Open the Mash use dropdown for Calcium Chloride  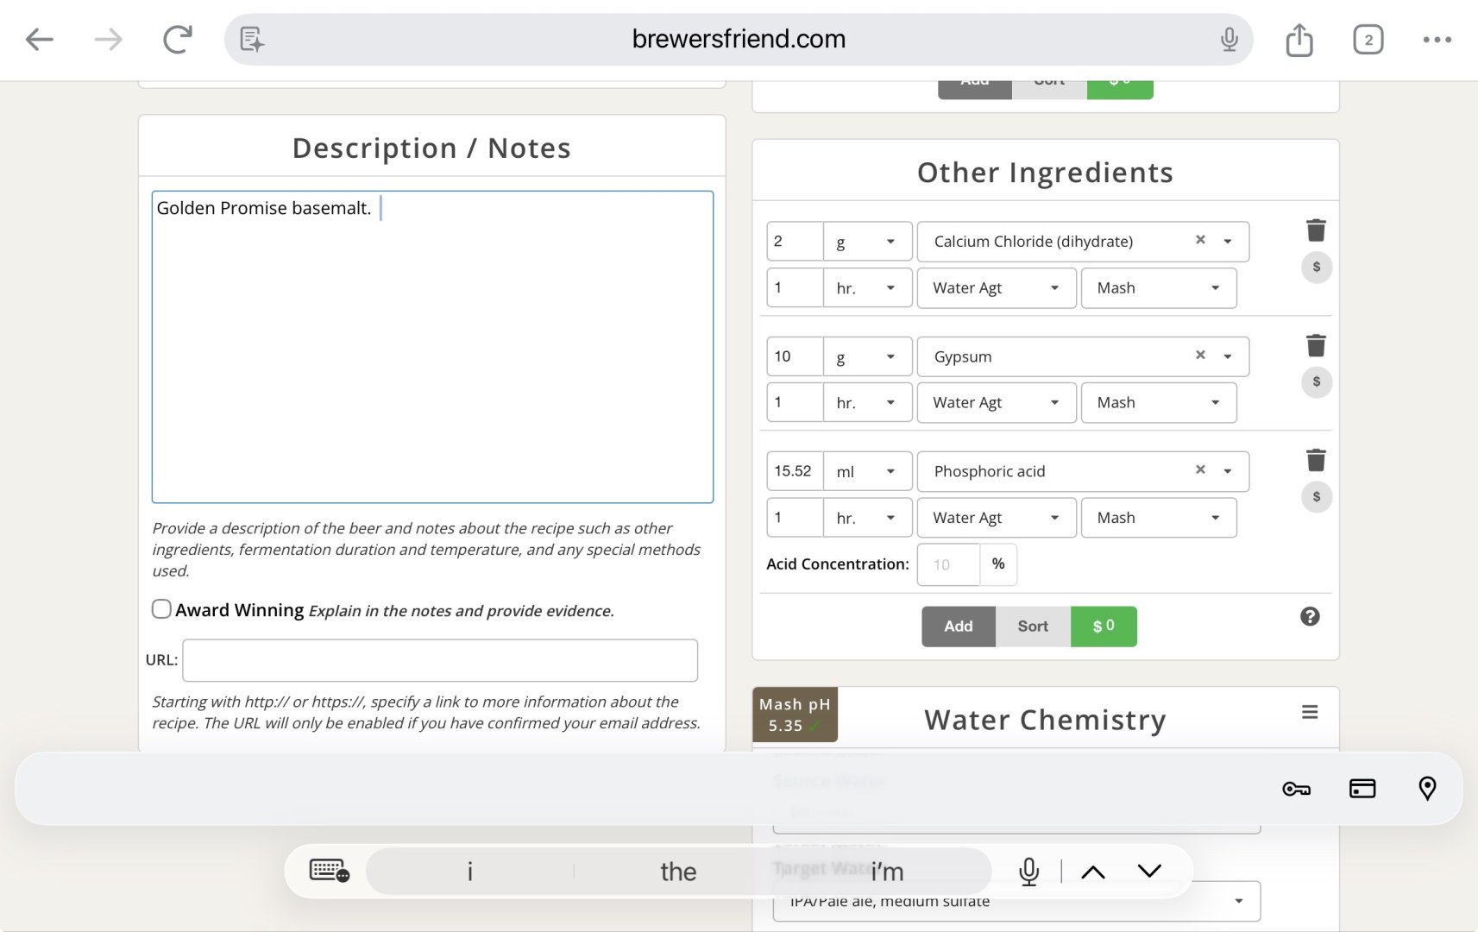coord(1158,288)
